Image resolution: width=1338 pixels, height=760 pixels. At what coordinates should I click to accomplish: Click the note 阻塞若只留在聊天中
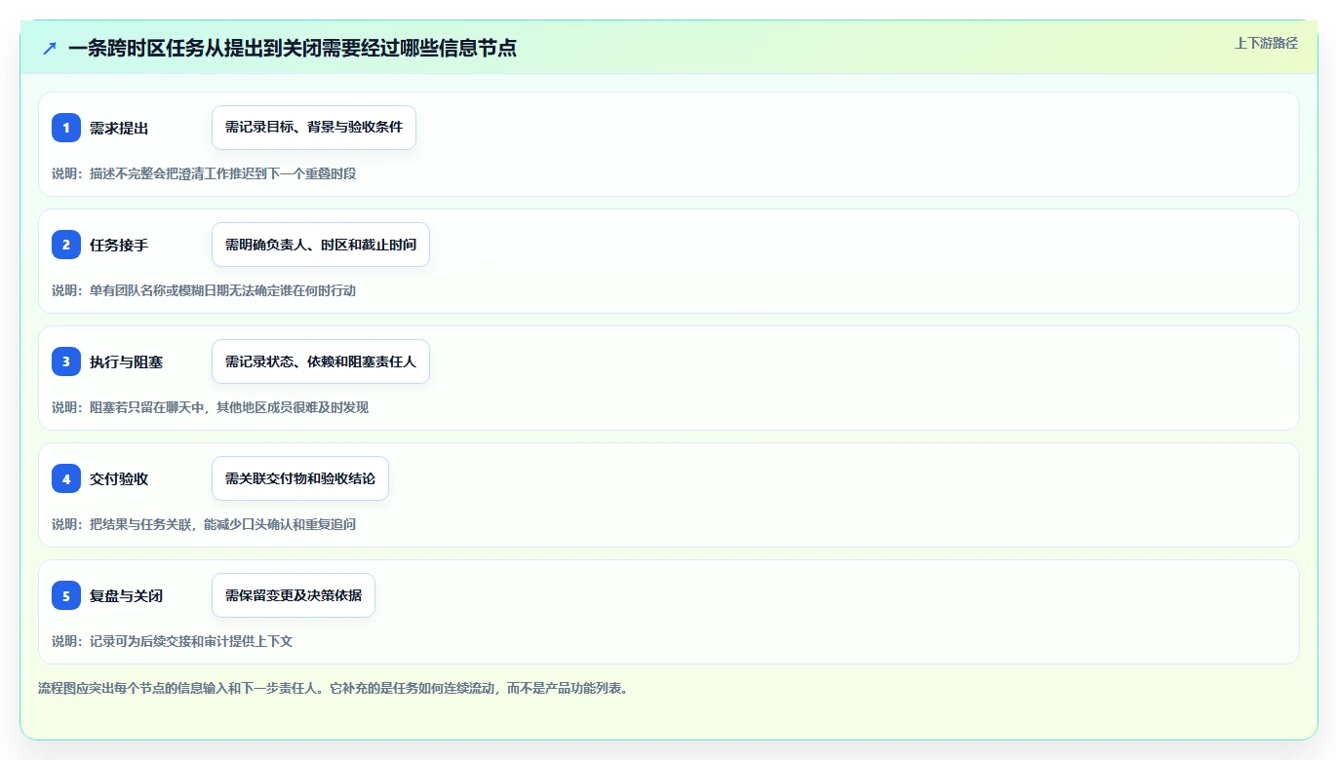coord(147,407)
